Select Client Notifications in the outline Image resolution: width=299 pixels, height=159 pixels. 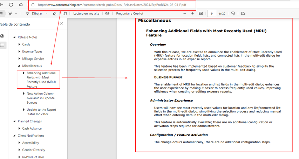31,136
